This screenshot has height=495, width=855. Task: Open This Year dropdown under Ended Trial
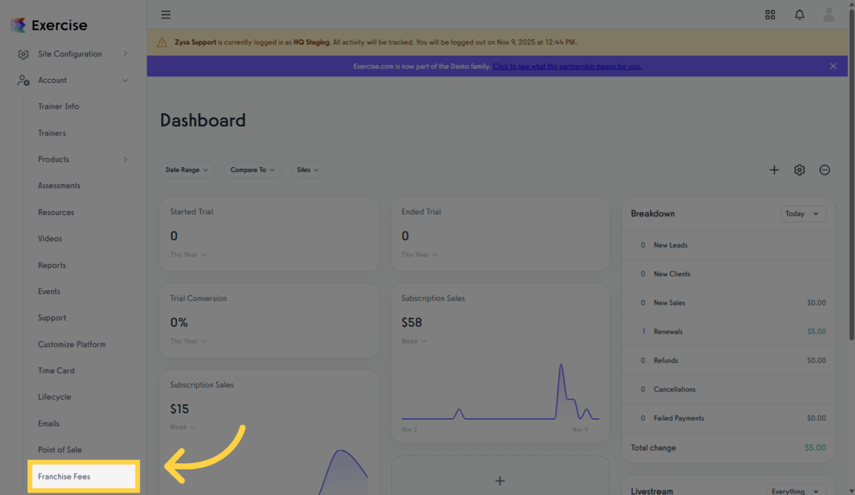coord(419,255)
